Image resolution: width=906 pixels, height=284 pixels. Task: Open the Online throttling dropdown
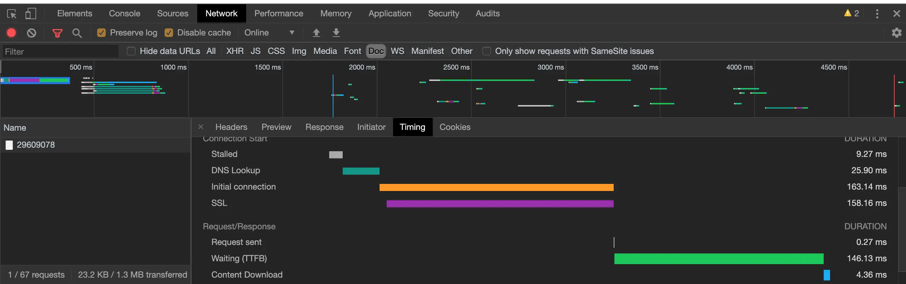coord(269,33)
